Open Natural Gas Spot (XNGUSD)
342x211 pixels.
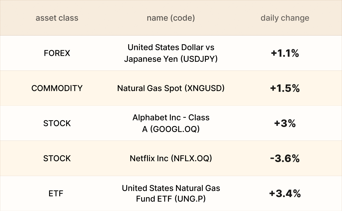click(x=171, y=88)
